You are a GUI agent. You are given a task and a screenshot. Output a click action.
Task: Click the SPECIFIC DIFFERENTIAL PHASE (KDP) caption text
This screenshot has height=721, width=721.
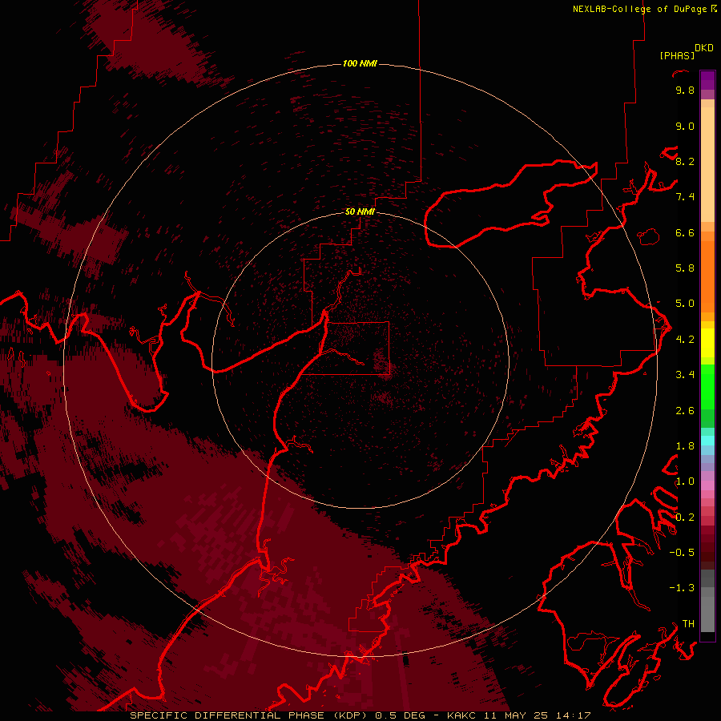coord(250,715)
